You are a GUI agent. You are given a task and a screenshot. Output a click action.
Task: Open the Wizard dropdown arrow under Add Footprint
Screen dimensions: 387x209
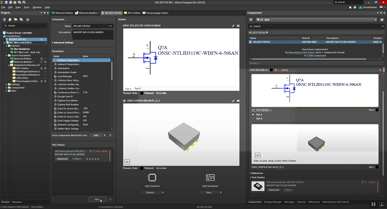pos(163,193)
